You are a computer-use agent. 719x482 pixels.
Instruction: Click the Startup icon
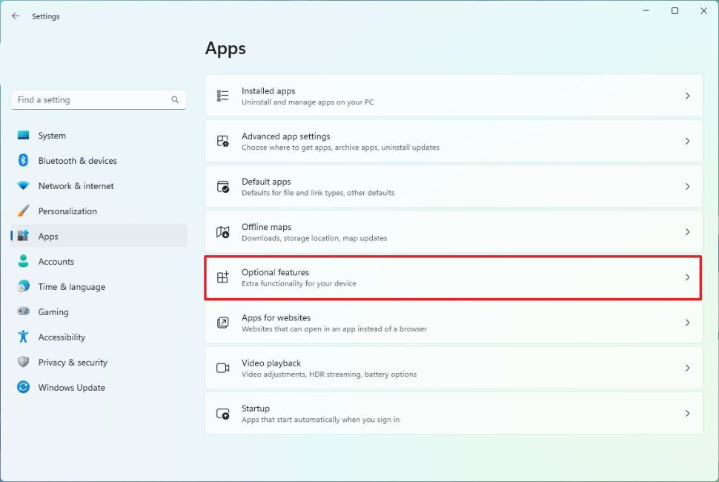pyautogui.click(x=222, y=414)
